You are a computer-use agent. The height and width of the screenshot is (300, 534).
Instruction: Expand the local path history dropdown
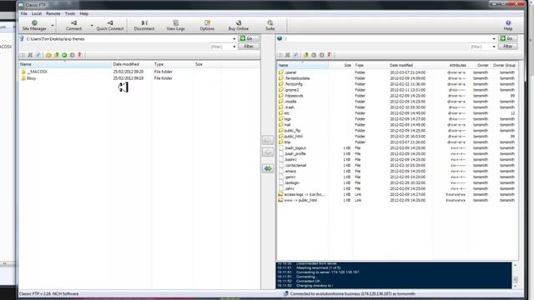(x=234, y=39)
